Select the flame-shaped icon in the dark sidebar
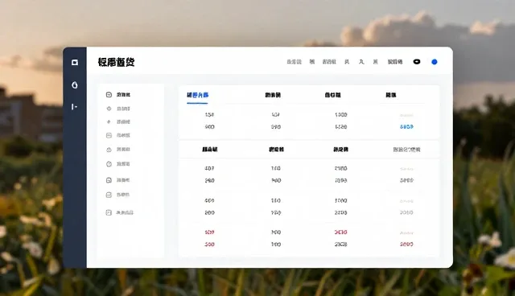515x296 pixels. point(75,85)
